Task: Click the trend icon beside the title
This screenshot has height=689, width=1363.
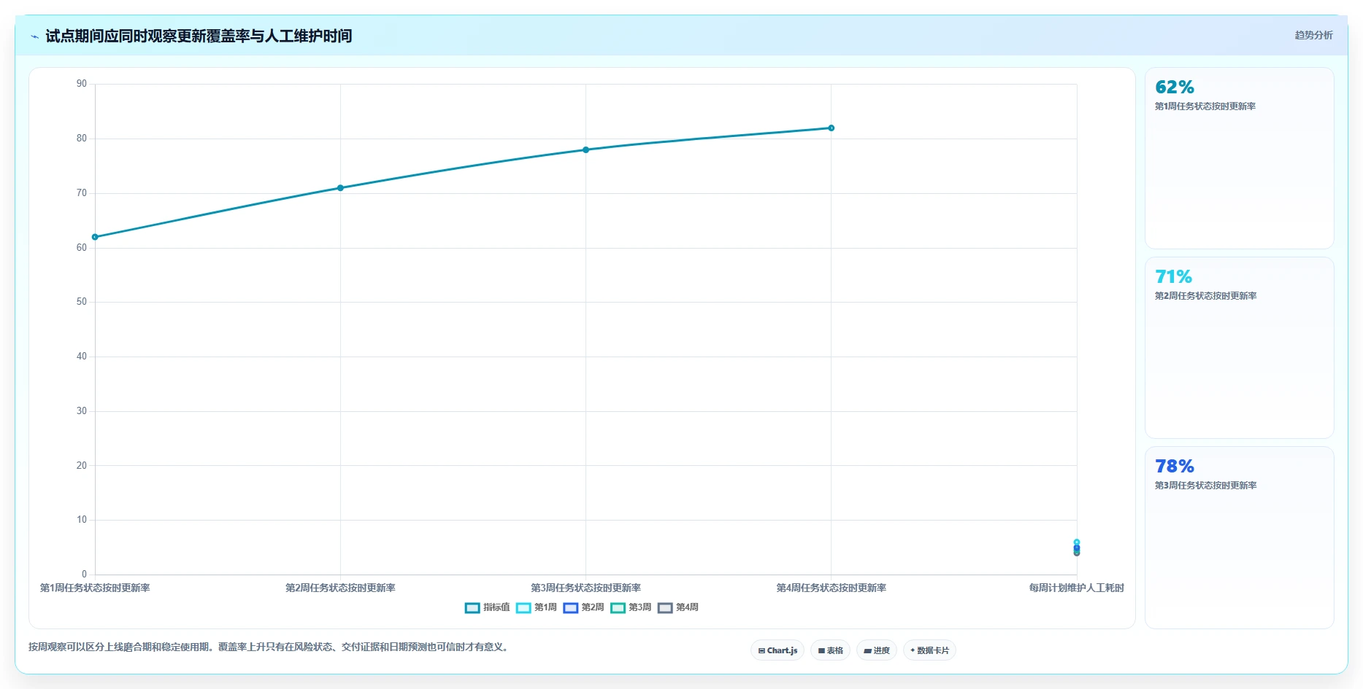Action: tap(34, 36)
